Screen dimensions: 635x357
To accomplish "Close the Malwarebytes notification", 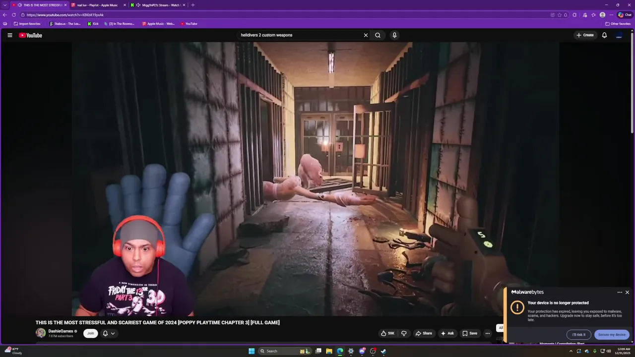I will (627, 292).
